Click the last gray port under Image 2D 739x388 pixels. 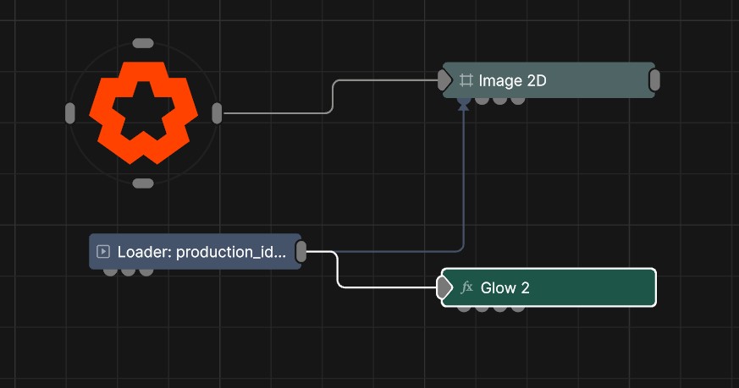coord(518,100)
